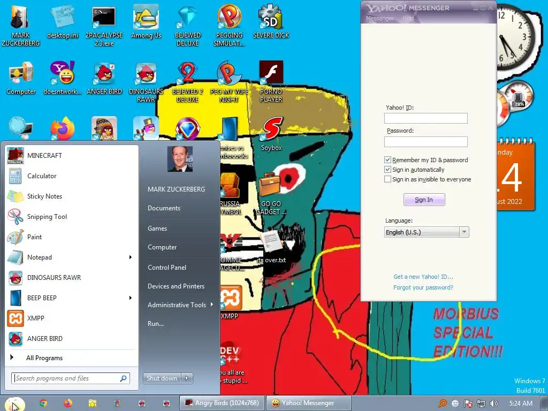Select the PORNO PLAYER Flash desktop icon
Viewport: 548px width, 411px height.
(271, 81)
